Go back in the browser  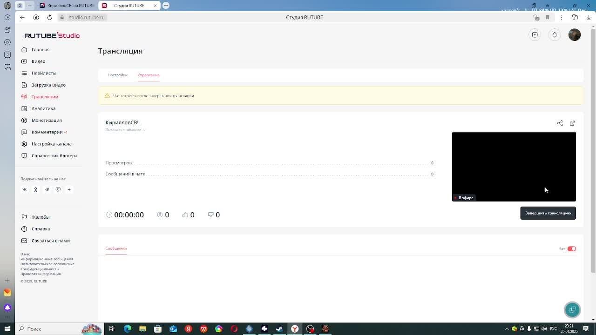pyautogui.click(x=22, y=17)
